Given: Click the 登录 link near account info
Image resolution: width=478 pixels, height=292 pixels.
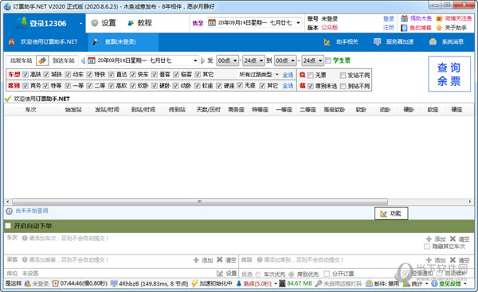Looking at the screenshot, I should pos(389,19).
